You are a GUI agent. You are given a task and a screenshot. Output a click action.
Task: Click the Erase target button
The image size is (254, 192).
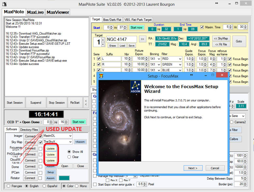point(112,46)
